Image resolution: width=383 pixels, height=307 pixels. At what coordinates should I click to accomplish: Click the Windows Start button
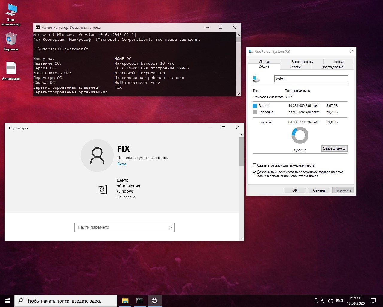coord(7,301)
